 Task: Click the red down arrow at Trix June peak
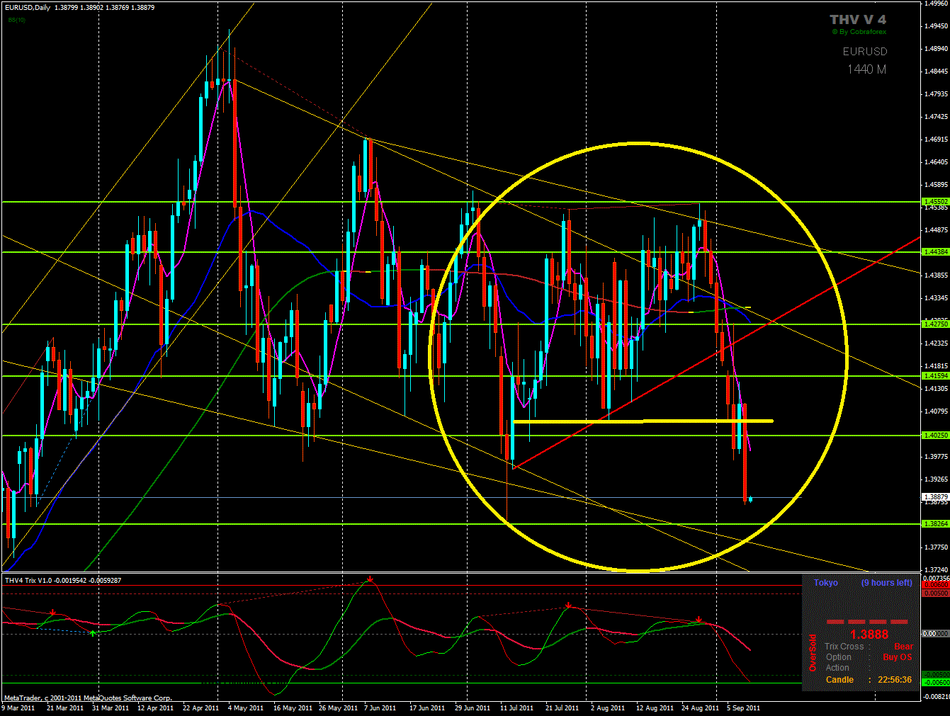coord(370,580)
